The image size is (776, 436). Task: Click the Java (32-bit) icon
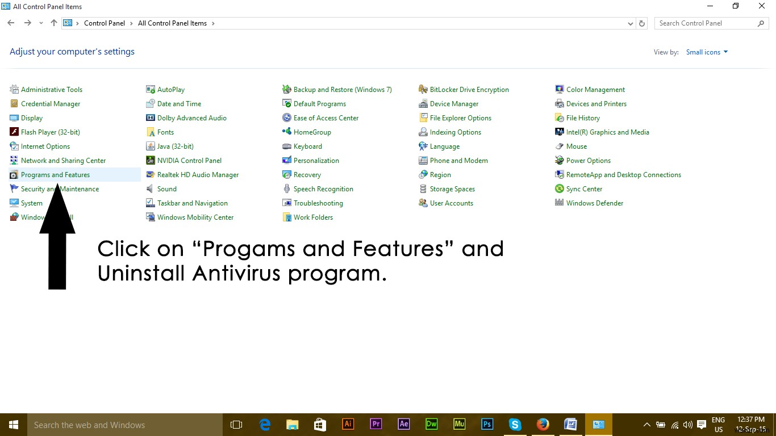coord(151,146)
